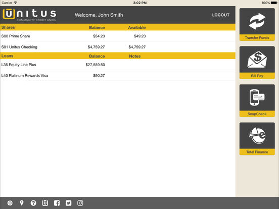Screen dimensions: 279x209
Task: Click the $54.23 Prime Share balance
Action: 99,36
